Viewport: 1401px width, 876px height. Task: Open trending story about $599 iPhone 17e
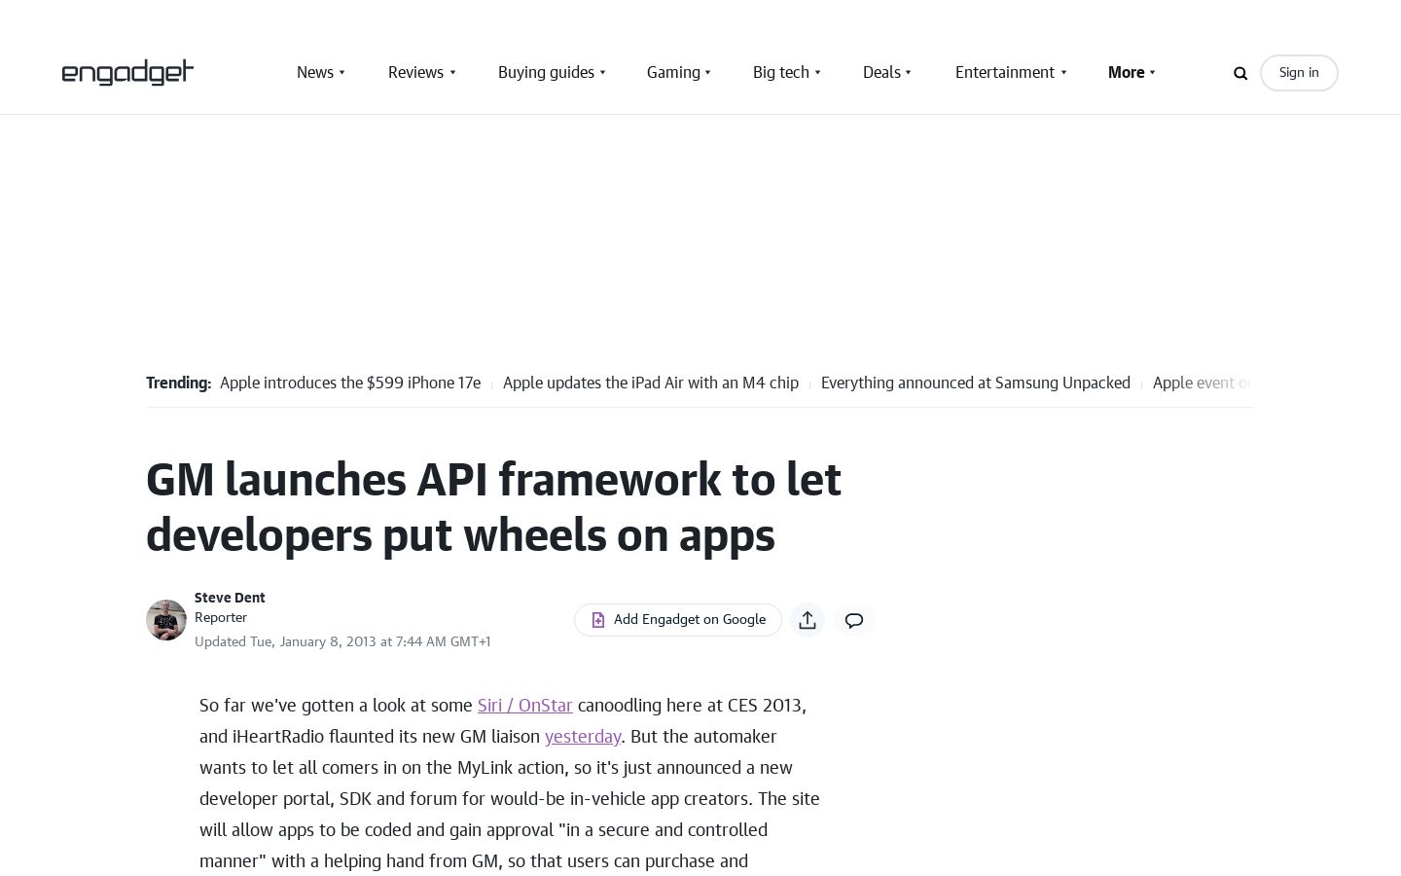point(350,383)
